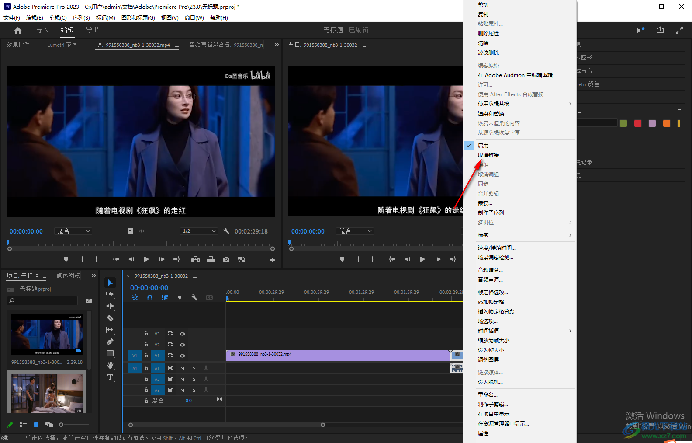
Task: Adjust the project thumbnail zoom slider
Action: point(73,425)
